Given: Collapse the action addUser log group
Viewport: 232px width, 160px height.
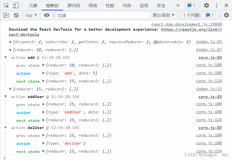Looking at the screenshot, I should (6, 97).
